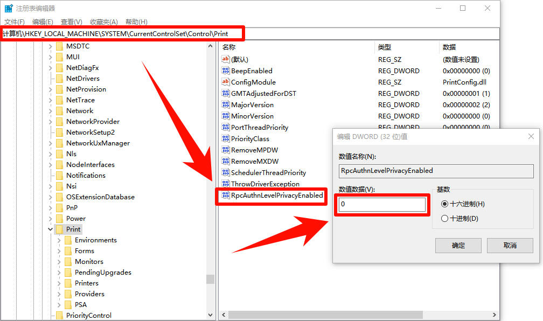
Task: Expand the Environments subkey
Action: click(x=59, y=240)
